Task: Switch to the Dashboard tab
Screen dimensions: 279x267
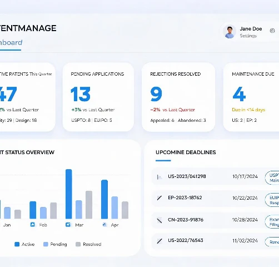Action: coord(11,43)
